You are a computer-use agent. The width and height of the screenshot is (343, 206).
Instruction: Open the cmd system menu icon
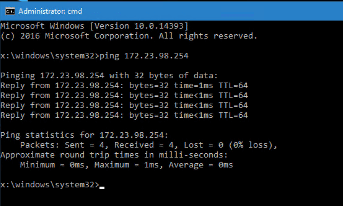click(x=10, y=11)
